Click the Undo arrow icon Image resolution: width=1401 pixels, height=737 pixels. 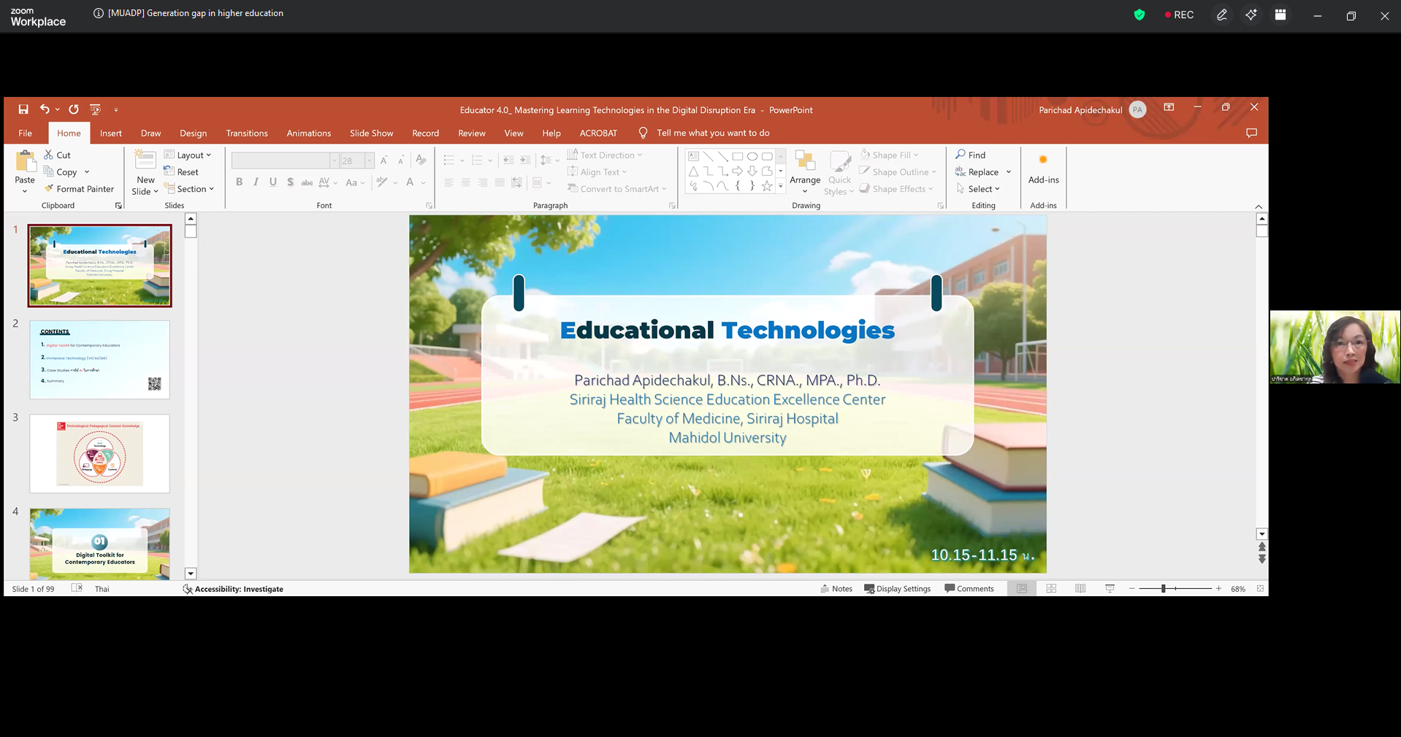tap(45, 109)
